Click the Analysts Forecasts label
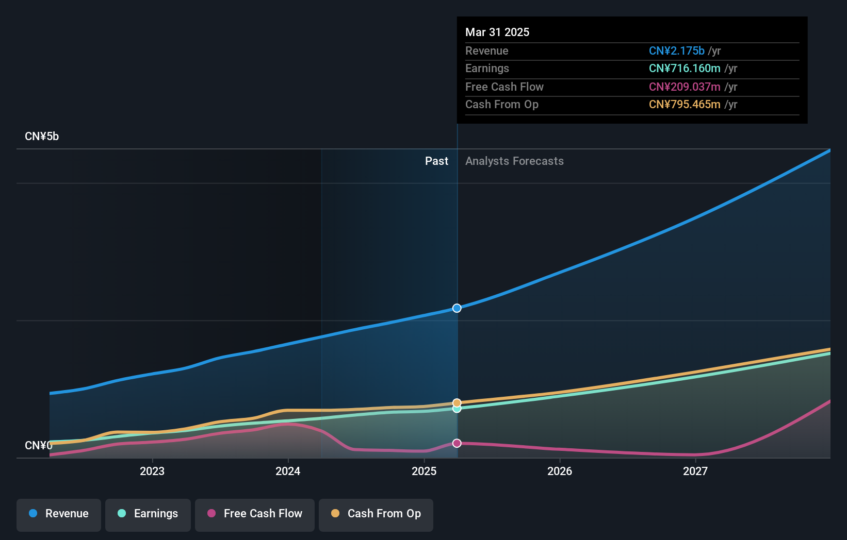The width and height of the screenshot is (847, 540). pyautogui.click(x=514, y=161)
